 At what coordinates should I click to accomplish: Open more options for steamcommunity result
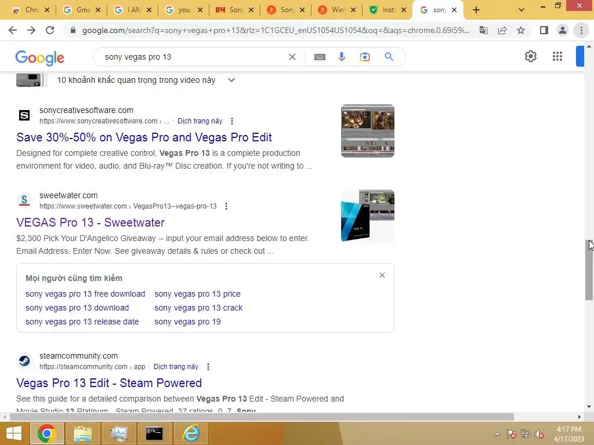pos(208,367)
